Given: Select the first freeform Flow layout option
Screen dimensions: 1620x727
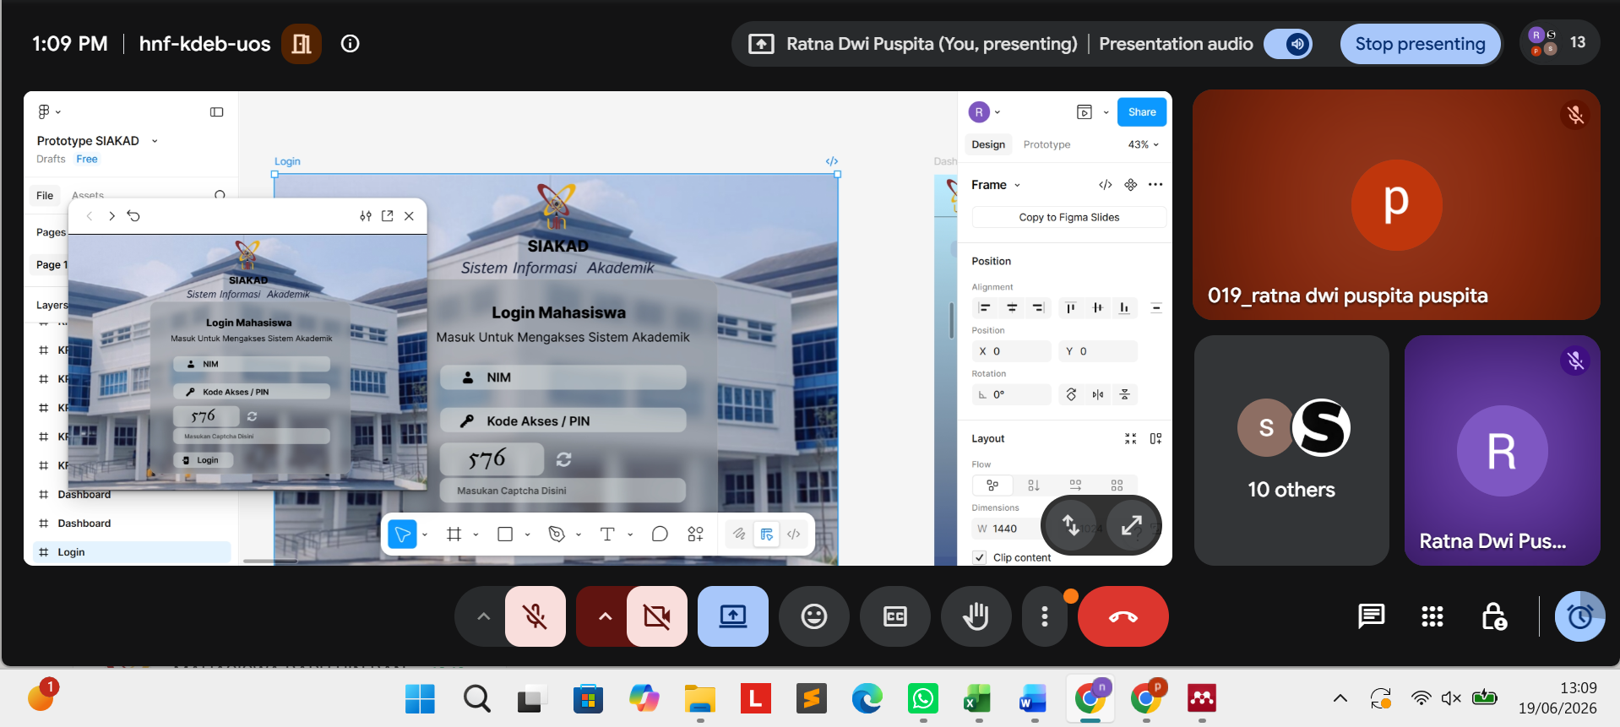Looking at the screenshot, I should pyautogui.click(x=992, y=486).
